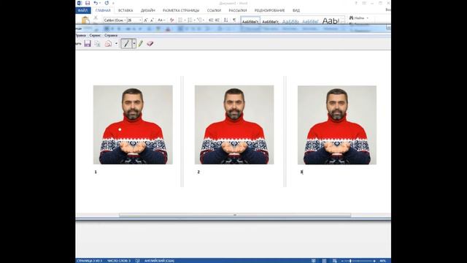Click the Undo arrow in Quick Access toolbar

pos(96,3)
